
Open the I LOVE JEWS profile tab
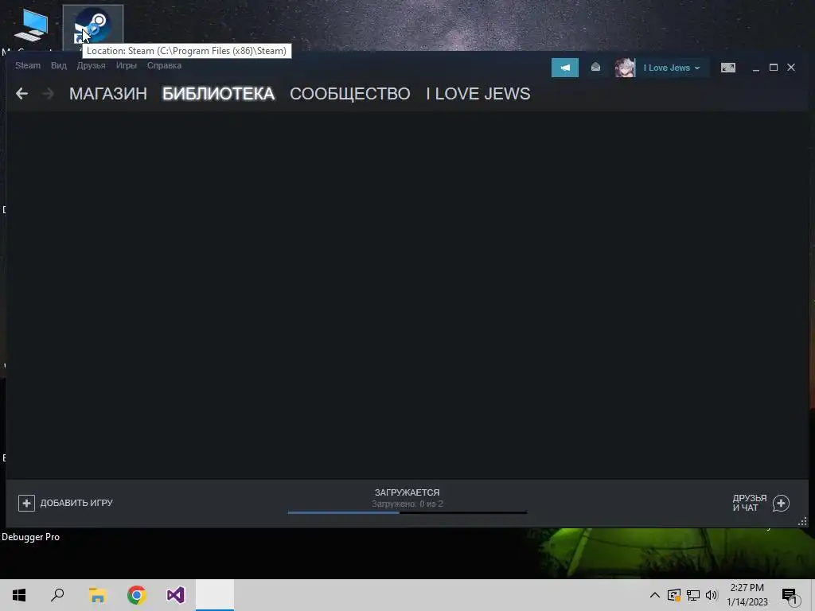pos(478,94)
